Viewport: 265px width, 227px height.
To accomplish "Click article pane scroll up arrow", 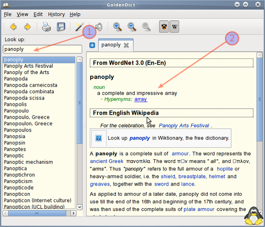I will point(260,55).
